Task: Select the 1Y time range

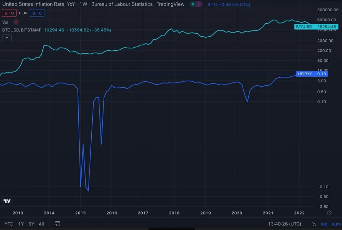Action: click(21, 224)
